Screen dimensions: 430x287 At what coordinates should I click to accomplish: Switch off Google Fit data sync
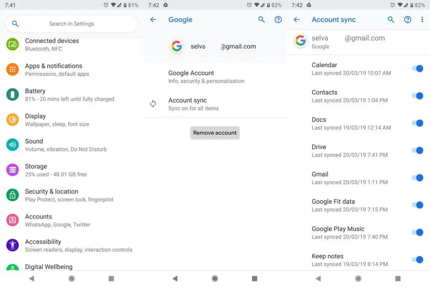pos(417,205)
